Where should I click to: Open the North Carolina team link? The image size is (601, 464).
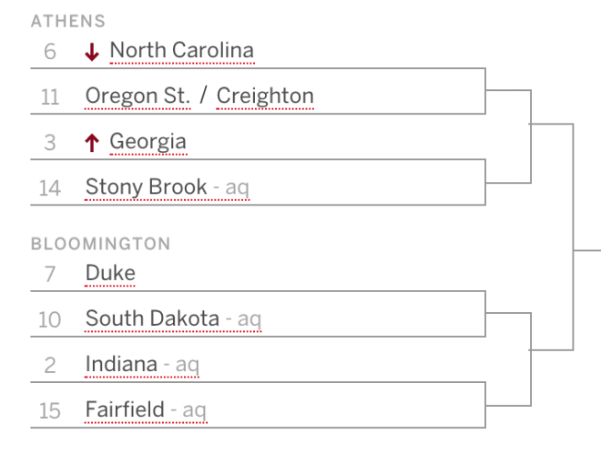182,50
